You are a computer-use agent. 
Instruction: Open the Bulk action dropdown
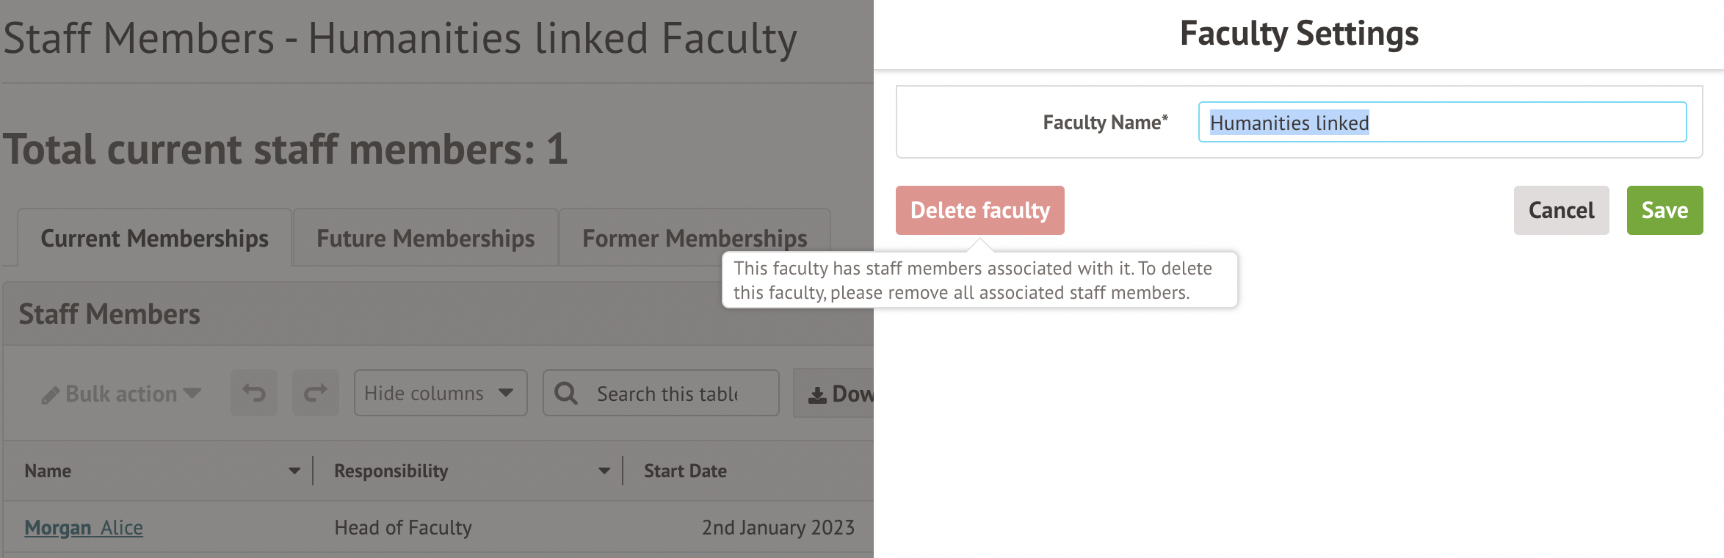click(121, 394)
